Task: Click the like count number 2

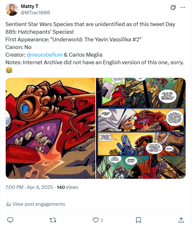Action: [102, 220]
